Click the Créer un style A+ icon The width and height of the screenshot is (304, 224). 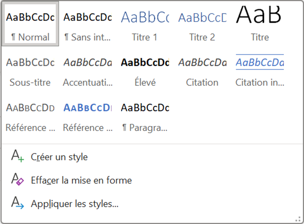click(x=17, y=156)
